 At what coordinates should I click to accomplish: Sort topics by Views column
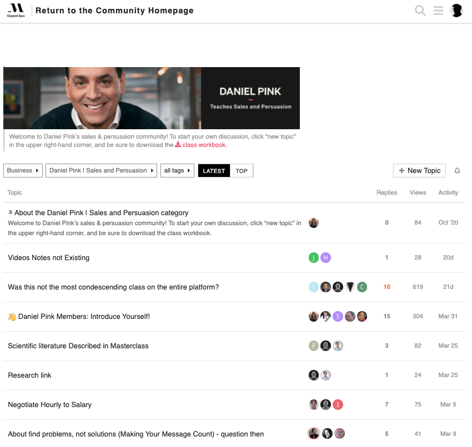click(418, 192)
